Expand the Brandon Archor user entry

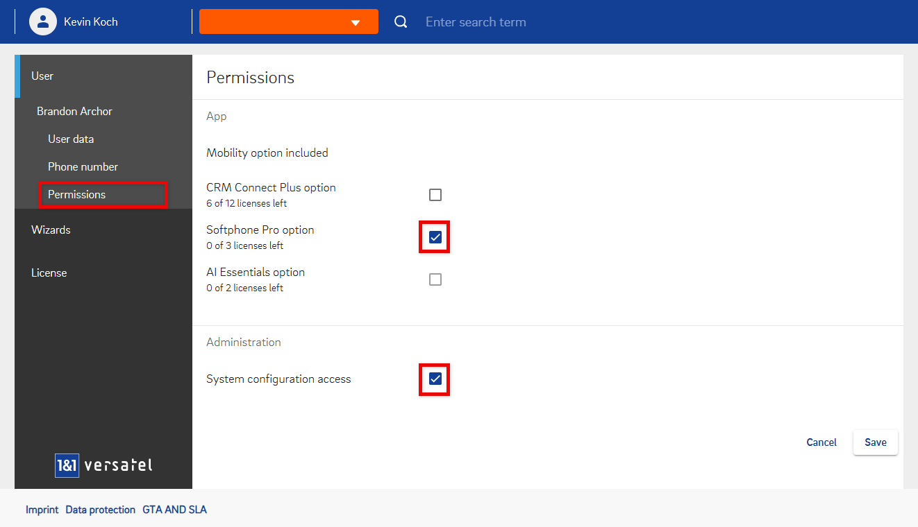(74, 111)
